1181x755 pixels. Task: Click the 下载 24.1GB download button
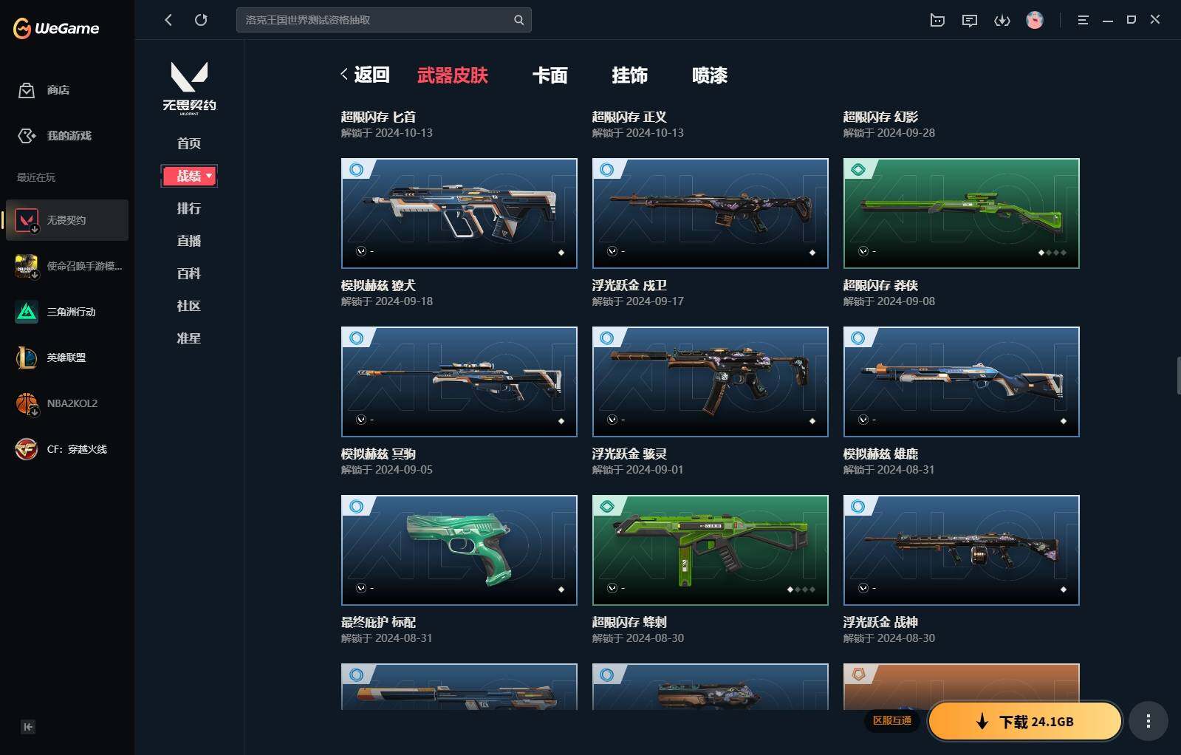click(1025, 721)
